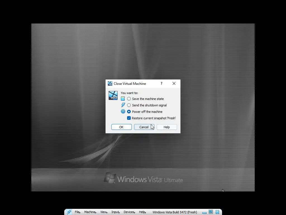The width and height of the screenshot is (286, 215).
Task: Click the large Vista VM icon in dialog
Action: pos(113,95)
